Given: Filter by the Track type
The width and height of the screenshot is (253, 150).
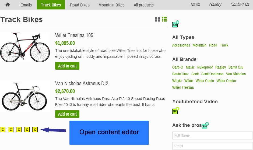Looking at the screenshot, I should coord(224,45).
